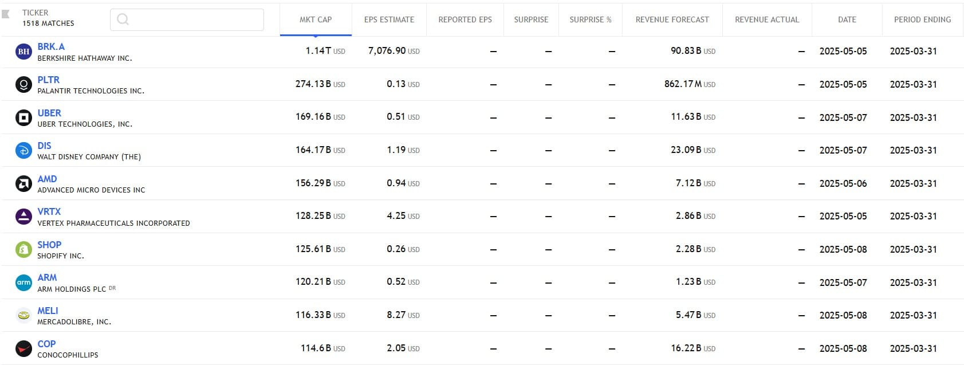Click the DR label beside ARM Holdings

[112, 288]
